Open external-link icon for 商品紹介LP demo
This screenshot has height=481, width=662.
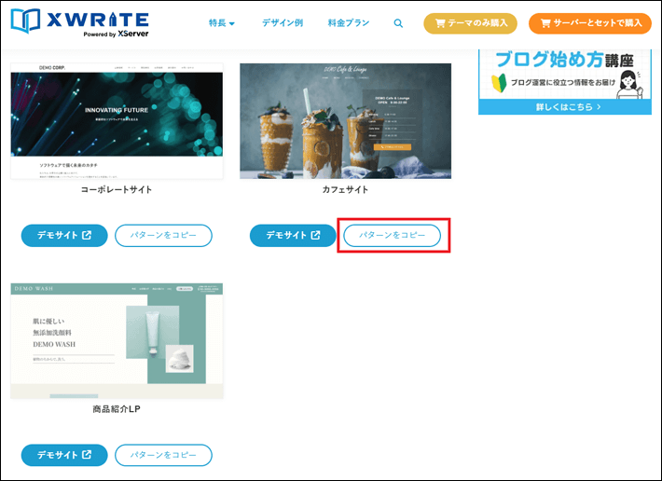(88, 455)
